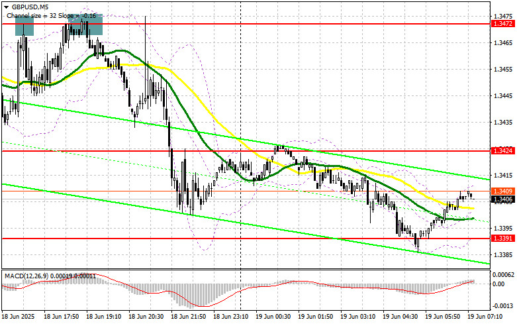Click the 18 Jun 21:50 time label

click(188, 317)
